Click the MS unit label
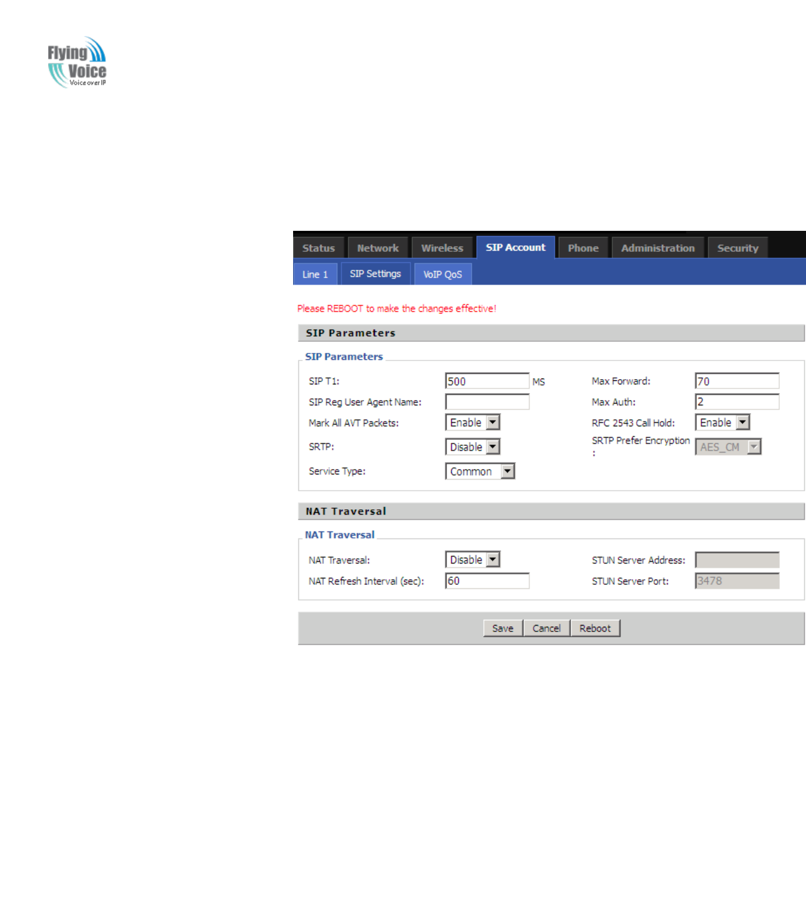Screen dimensions: 806x921 [538, 382]
